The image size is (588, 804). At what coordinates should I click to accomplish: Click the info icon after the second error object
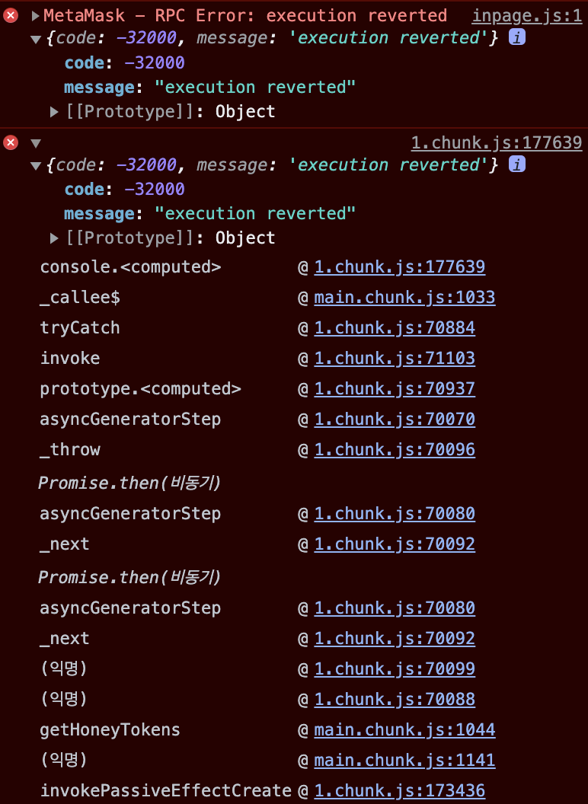pos(517,164)
